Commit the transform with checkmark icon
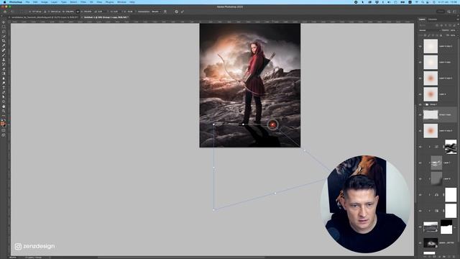 (x=182, y=12)
